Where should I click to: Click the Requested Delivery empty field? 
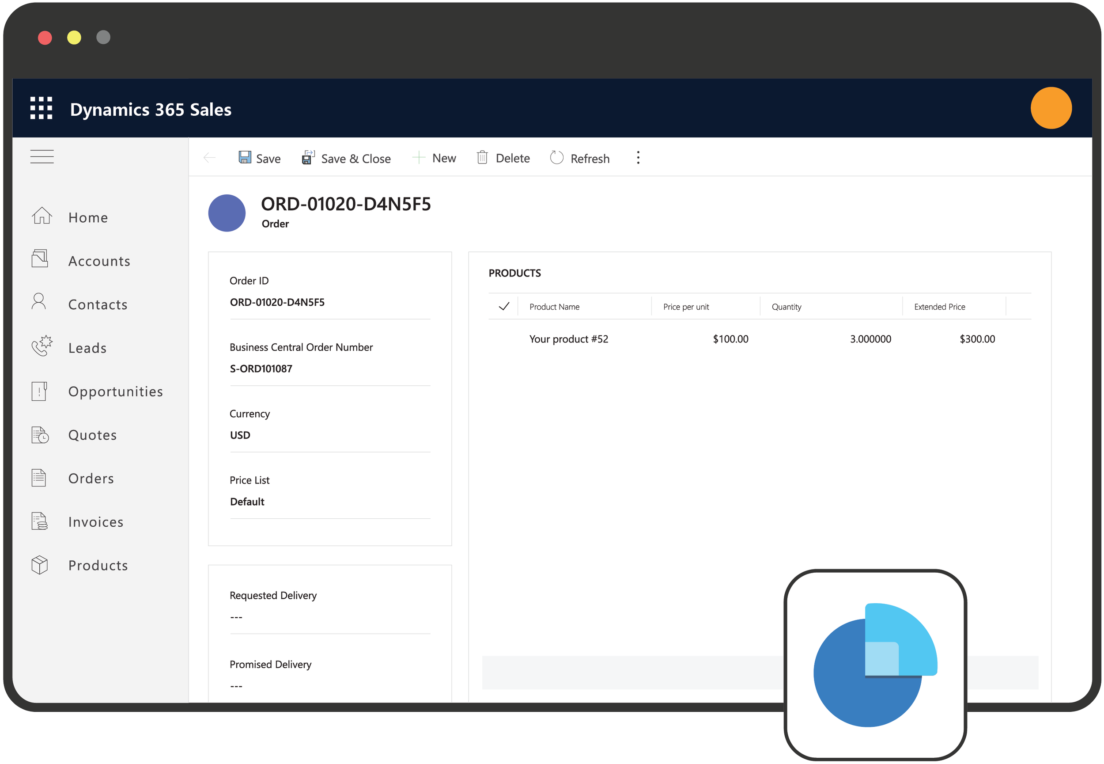[330, 617]
